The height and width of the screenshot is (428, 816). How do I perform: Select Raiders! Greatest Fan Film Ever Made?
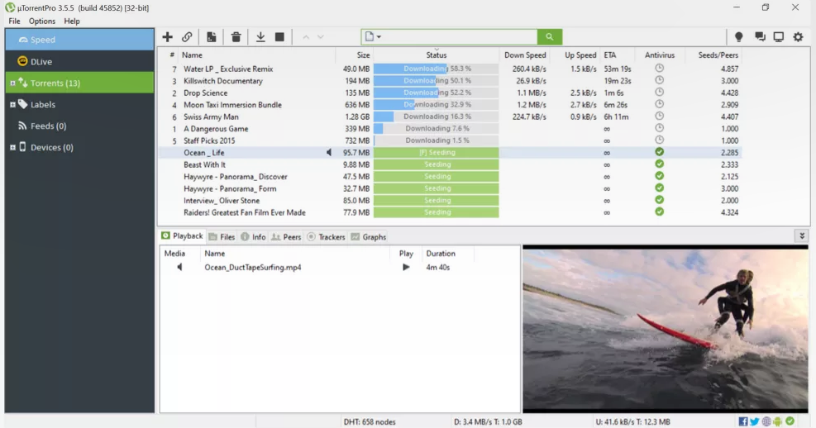click(450, 212)
